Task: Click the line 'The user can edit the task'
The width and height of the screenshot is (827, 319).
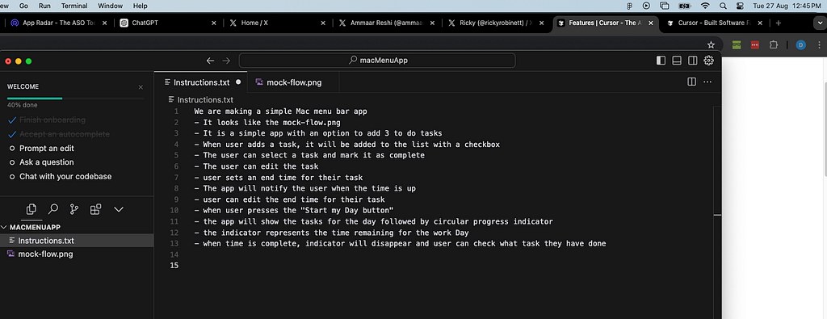Action: pos(256,166)
